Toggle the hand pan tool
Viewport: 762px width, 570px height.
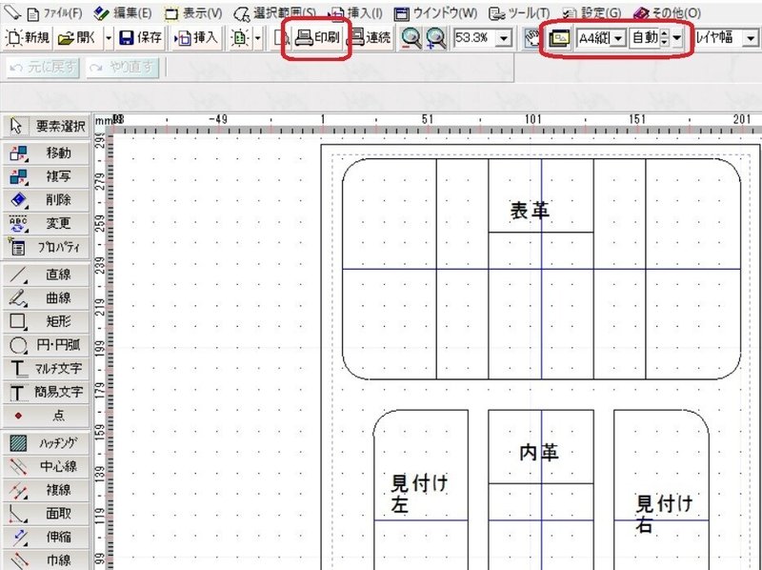533,38
